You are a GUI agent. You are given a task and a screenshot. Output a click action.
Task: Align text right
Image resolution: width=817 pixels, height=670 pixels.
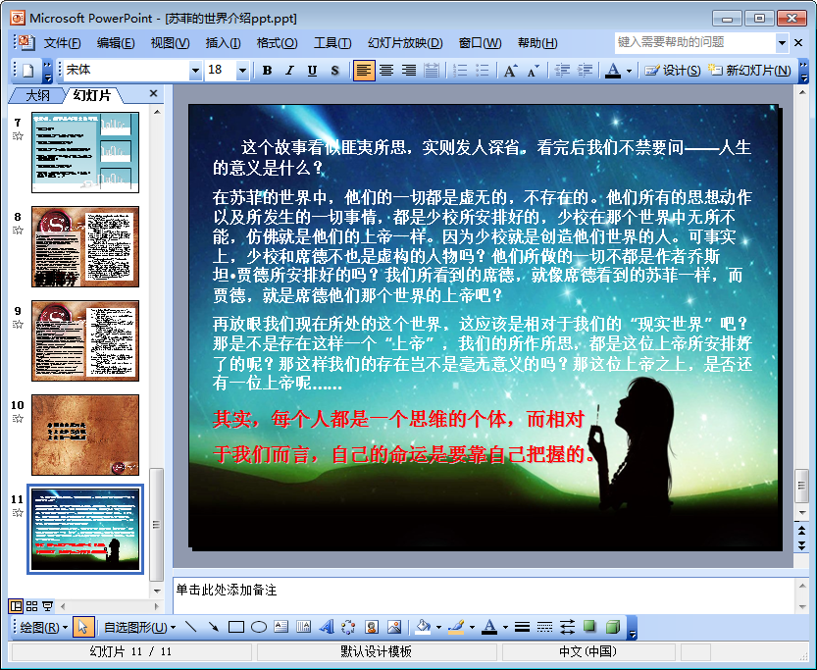(x=409, y=71)
